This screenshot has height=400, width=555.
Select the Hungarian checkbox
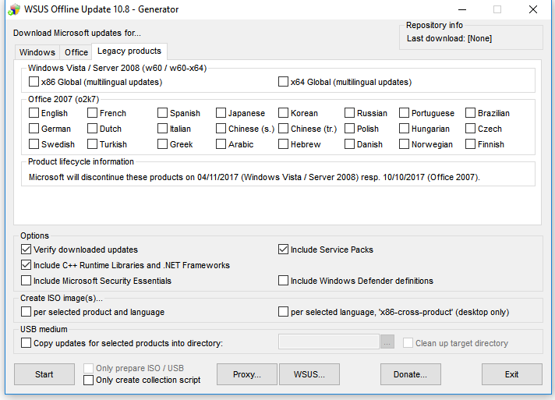click(x=404, y=129)
